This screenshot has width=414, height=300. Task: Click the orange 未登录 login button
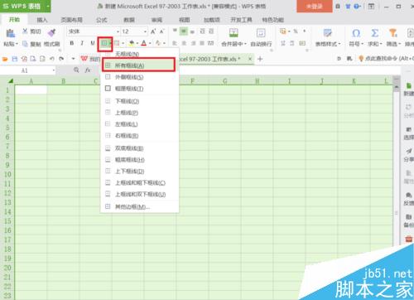[x=315, y=6]
